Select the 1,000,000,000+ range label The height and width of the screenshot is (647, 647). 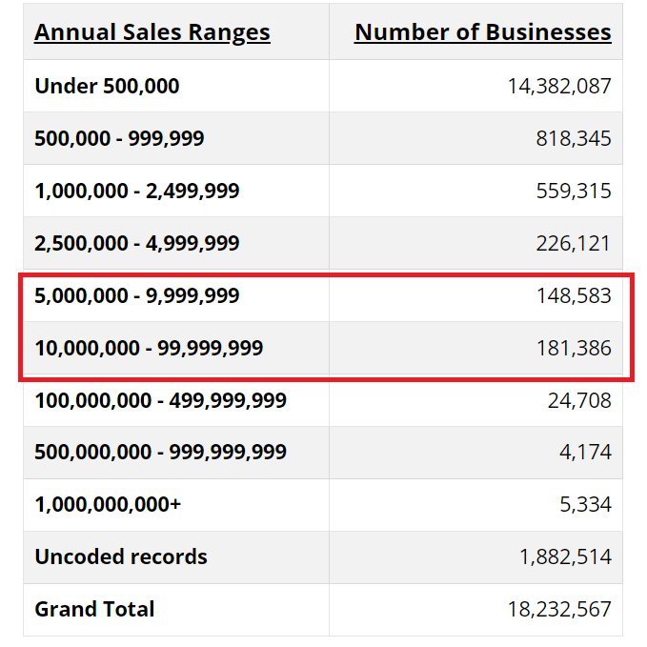pyautogui.click(x=108, y=504)
